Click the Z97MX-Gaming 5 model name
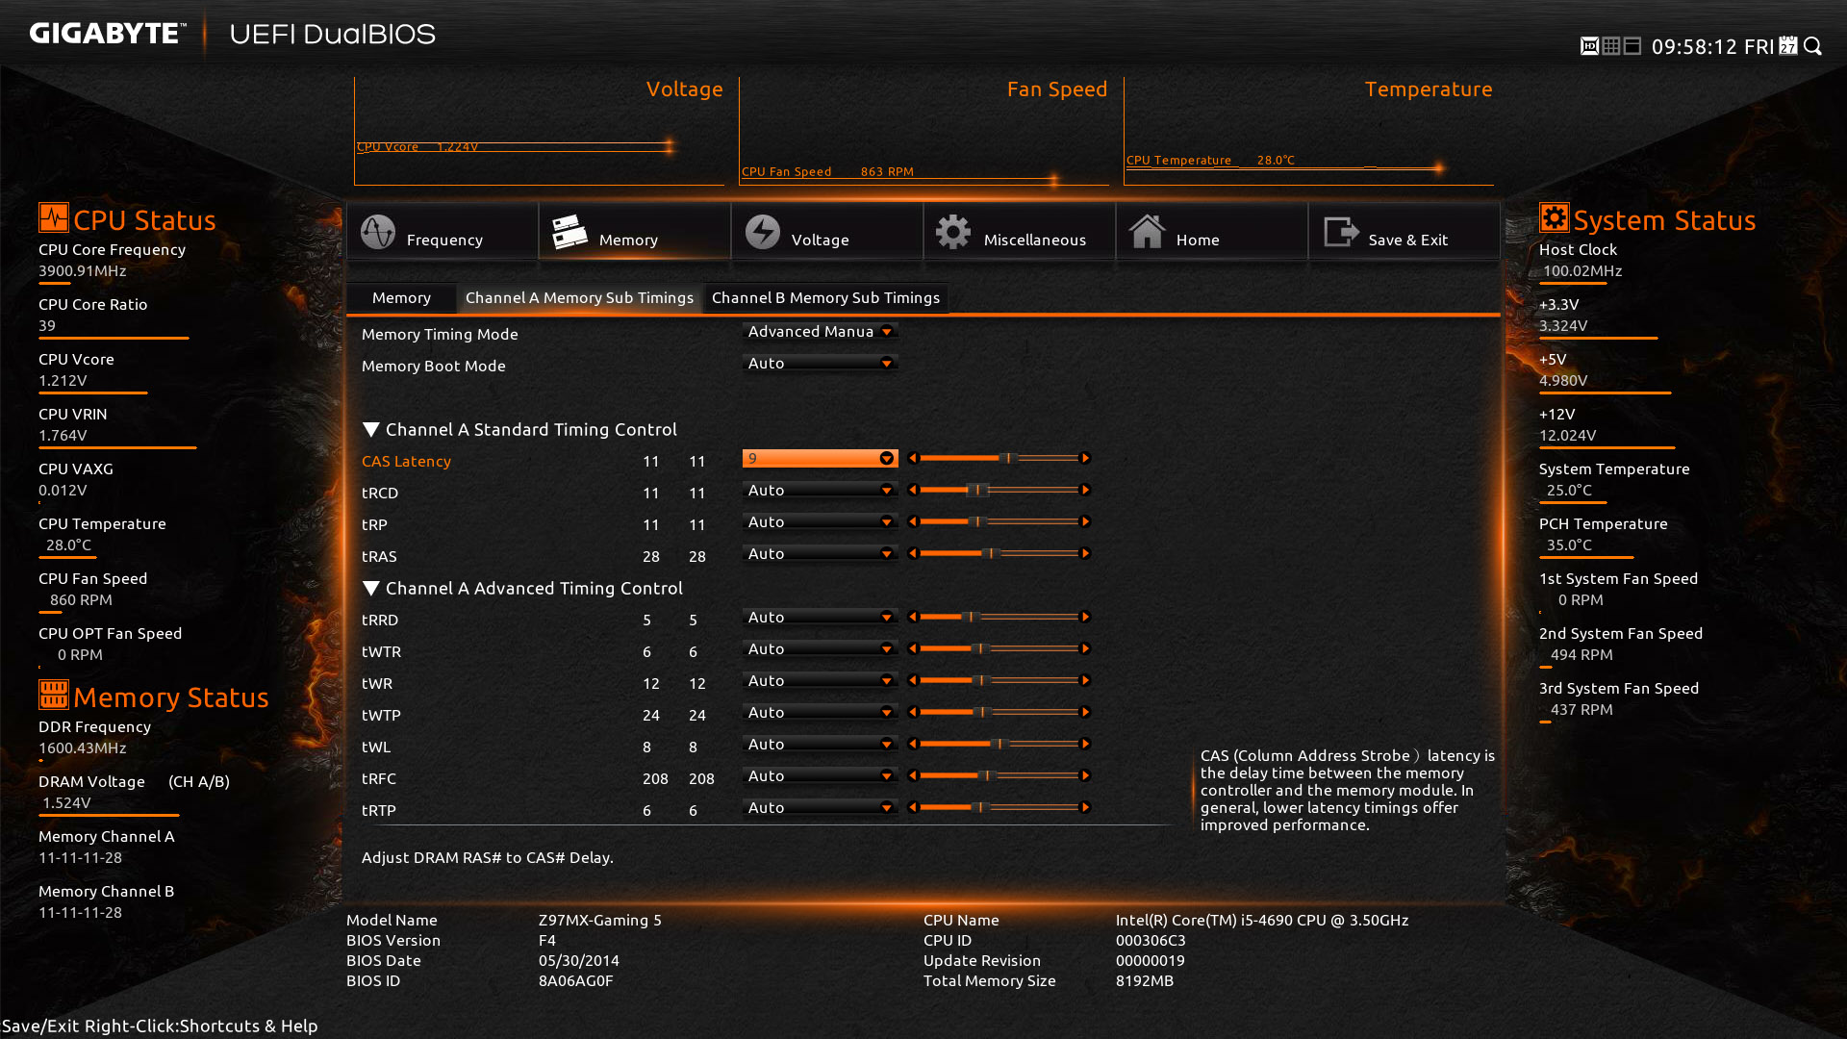The width and height of the screenshot is (1847, 1039). pos(600,921)
